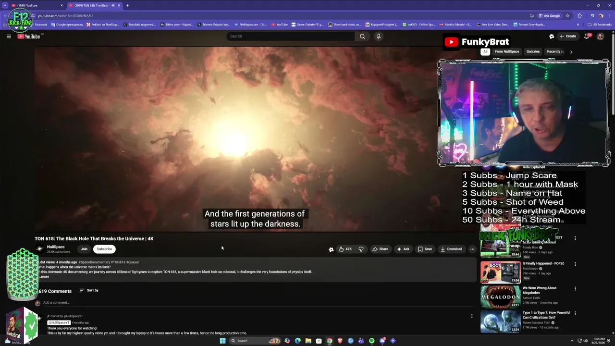Open File Explorer from the taskbar
Screen dimensions: 615x346
[308, 341]
